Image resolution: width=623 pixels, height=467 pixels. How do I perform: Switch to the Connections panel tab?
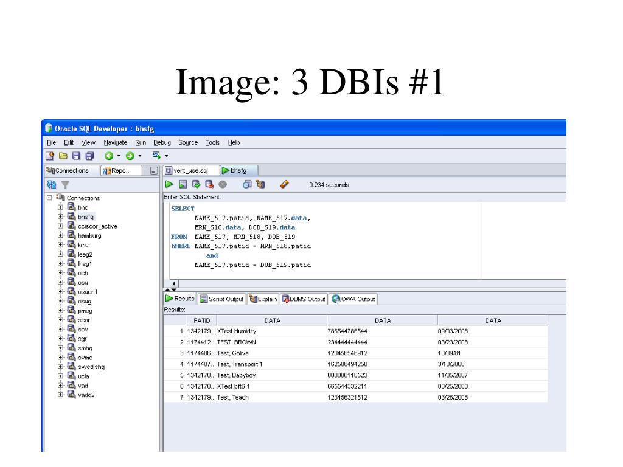(72, 171)
